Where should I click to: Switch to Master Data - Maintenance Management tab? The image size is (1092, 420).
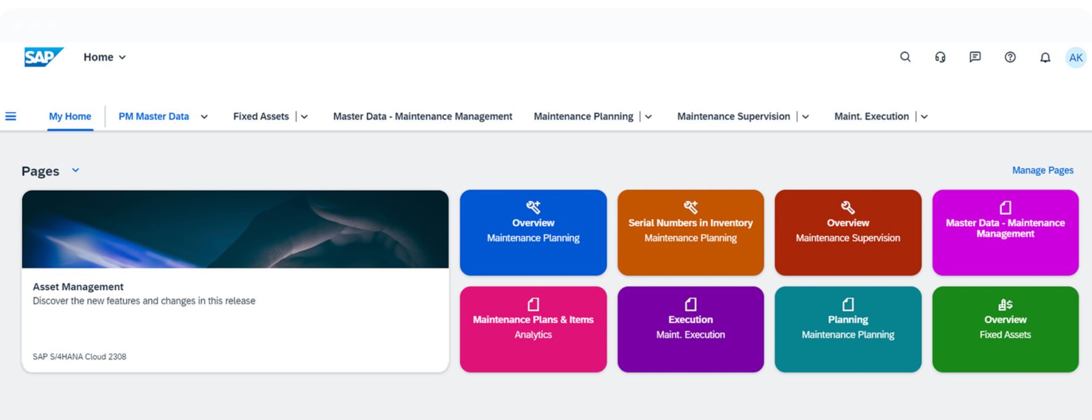point(422,116)
